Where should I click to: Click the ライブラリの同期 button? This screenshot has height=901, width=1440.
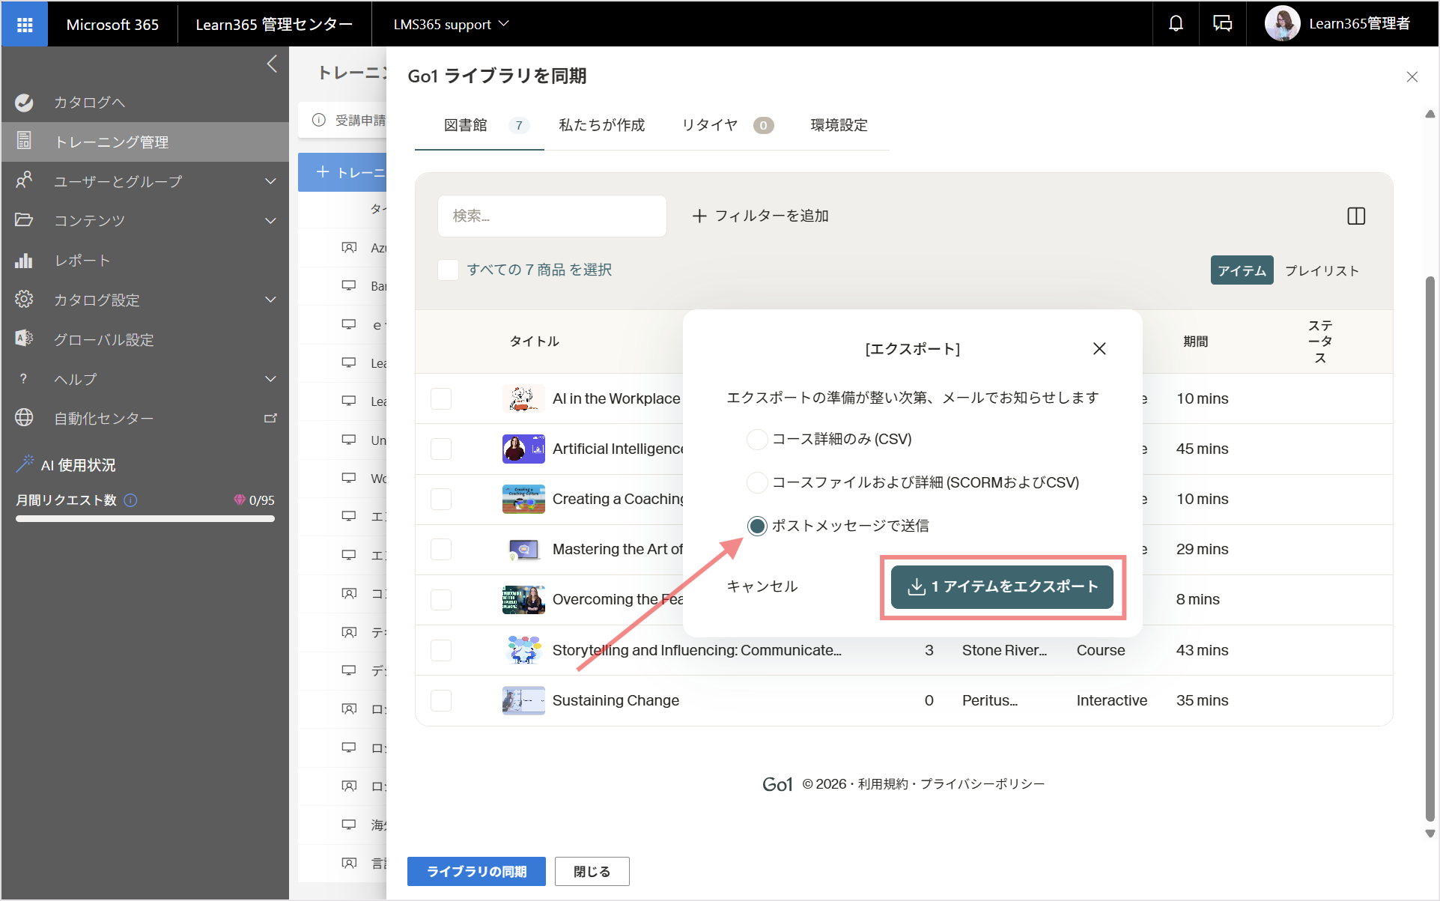click(x=476, y=871)
